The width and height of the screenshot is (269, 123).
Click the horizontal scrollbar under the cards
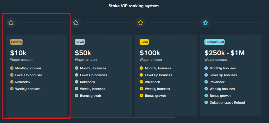[x=91, y=117]
